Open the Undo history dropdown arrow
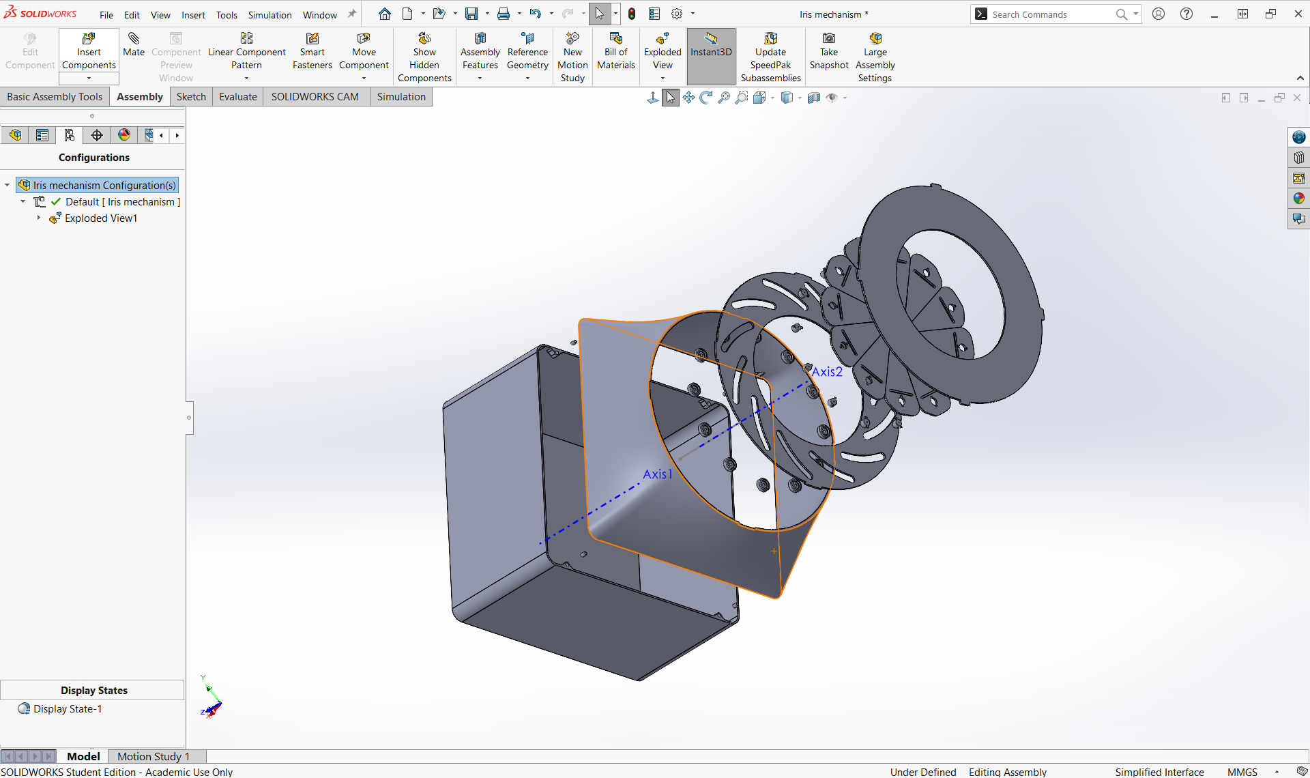This screenshot has height=778, width=1310. click(551, 14)
